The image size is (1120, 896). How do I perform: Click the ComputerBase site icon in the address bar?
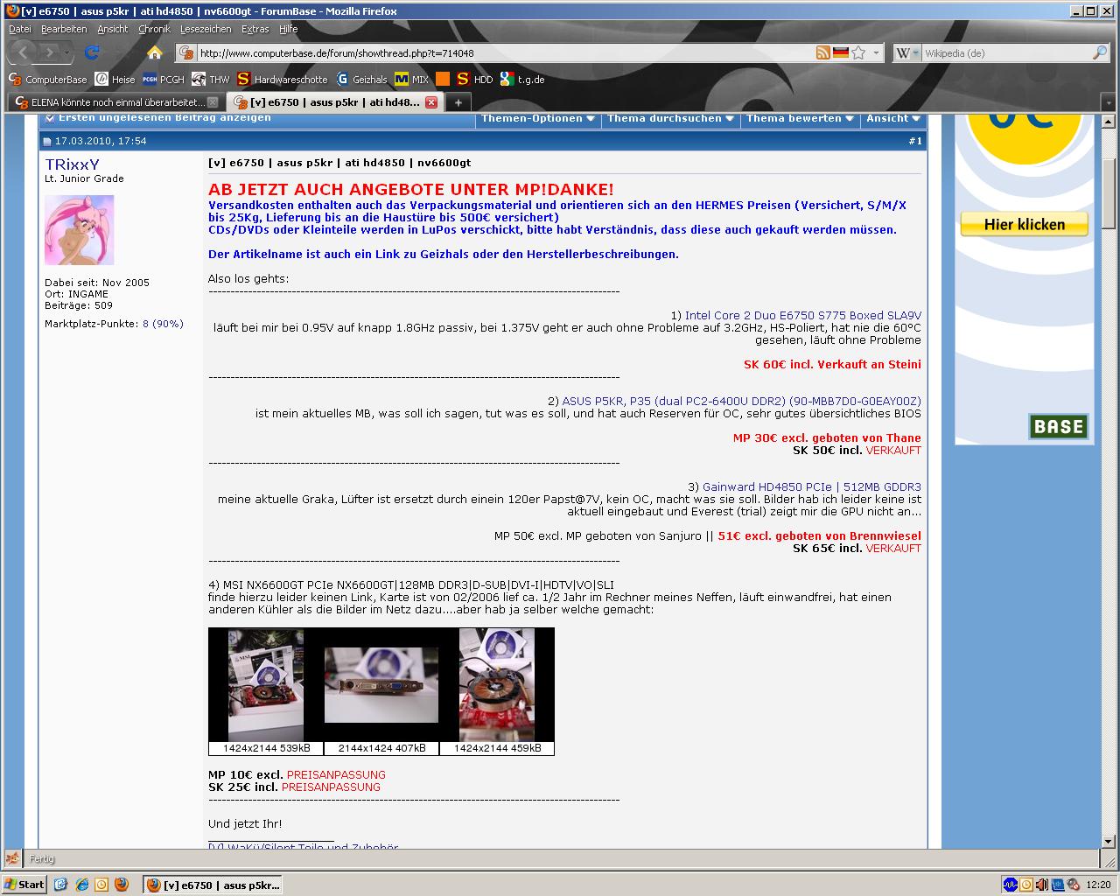[186, 53]
